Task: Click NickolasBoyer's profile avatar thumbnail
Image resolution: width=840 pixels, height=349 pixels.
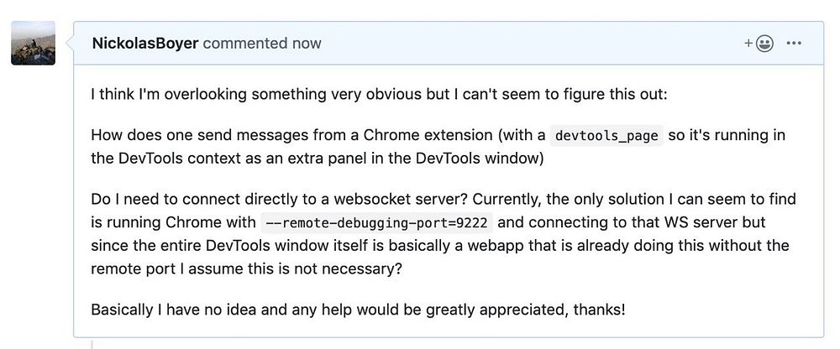Action: pos(33,44)
